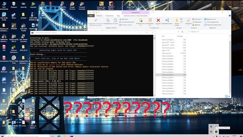Select the Epic Games Launcher desktop icon
The width and height of the screenshot is (243, 137).
tap(24, 38)
